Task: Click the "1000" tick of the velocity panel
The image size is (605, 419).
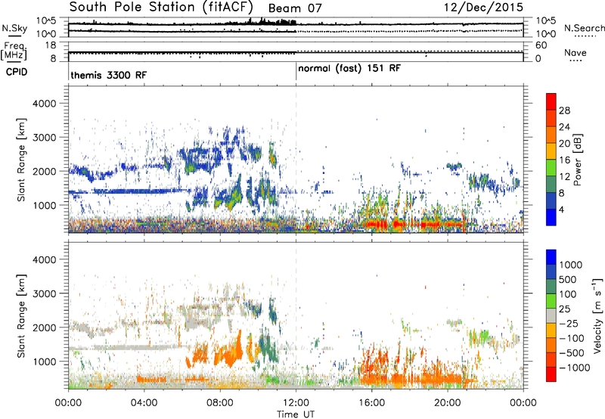Action: click(x=44, y=362)
